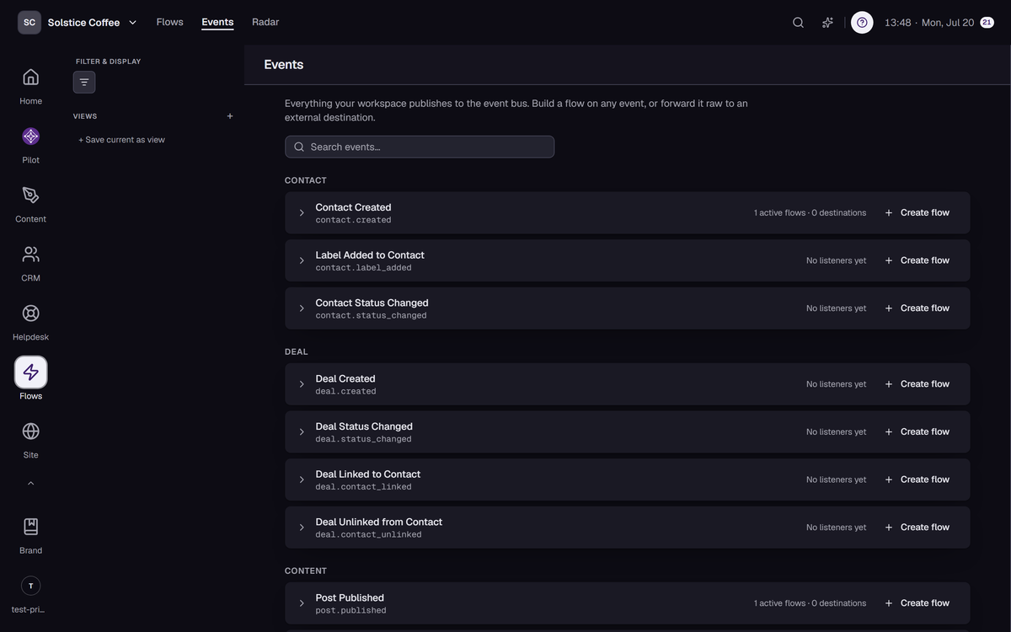The height and width of the screenshot is (632, 1011).
Task: Open the Pilot sidebar icon
Action: pos(30,137)
